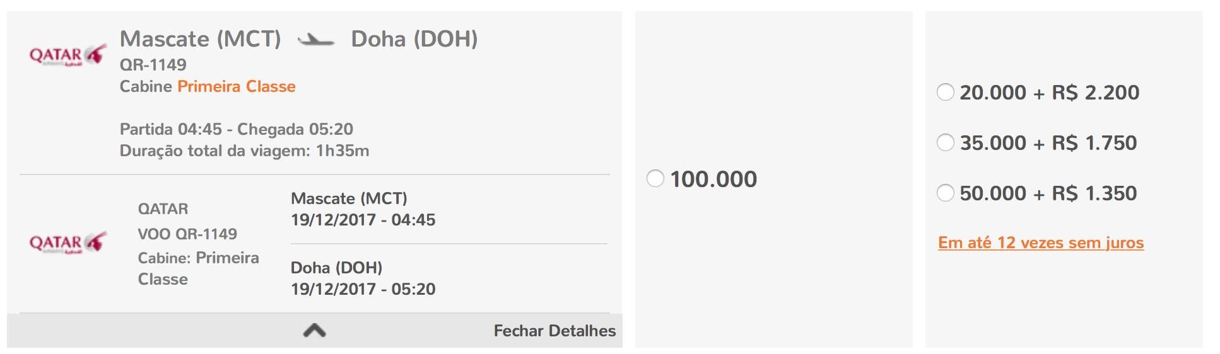Click the Partida 04:45 - Chegada 05:20 text

pos(237,129)
